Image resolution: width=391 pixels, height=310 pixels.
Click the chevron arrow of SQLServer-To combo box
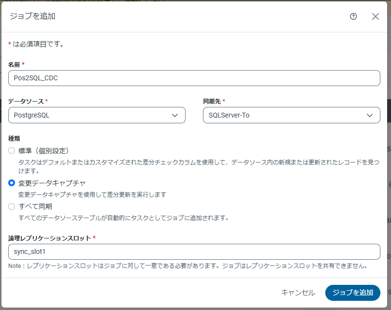coord(370,115)
